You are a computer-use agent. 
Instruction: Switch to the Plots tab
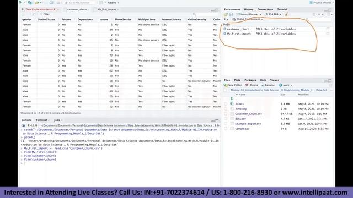[x=237, y=80]
